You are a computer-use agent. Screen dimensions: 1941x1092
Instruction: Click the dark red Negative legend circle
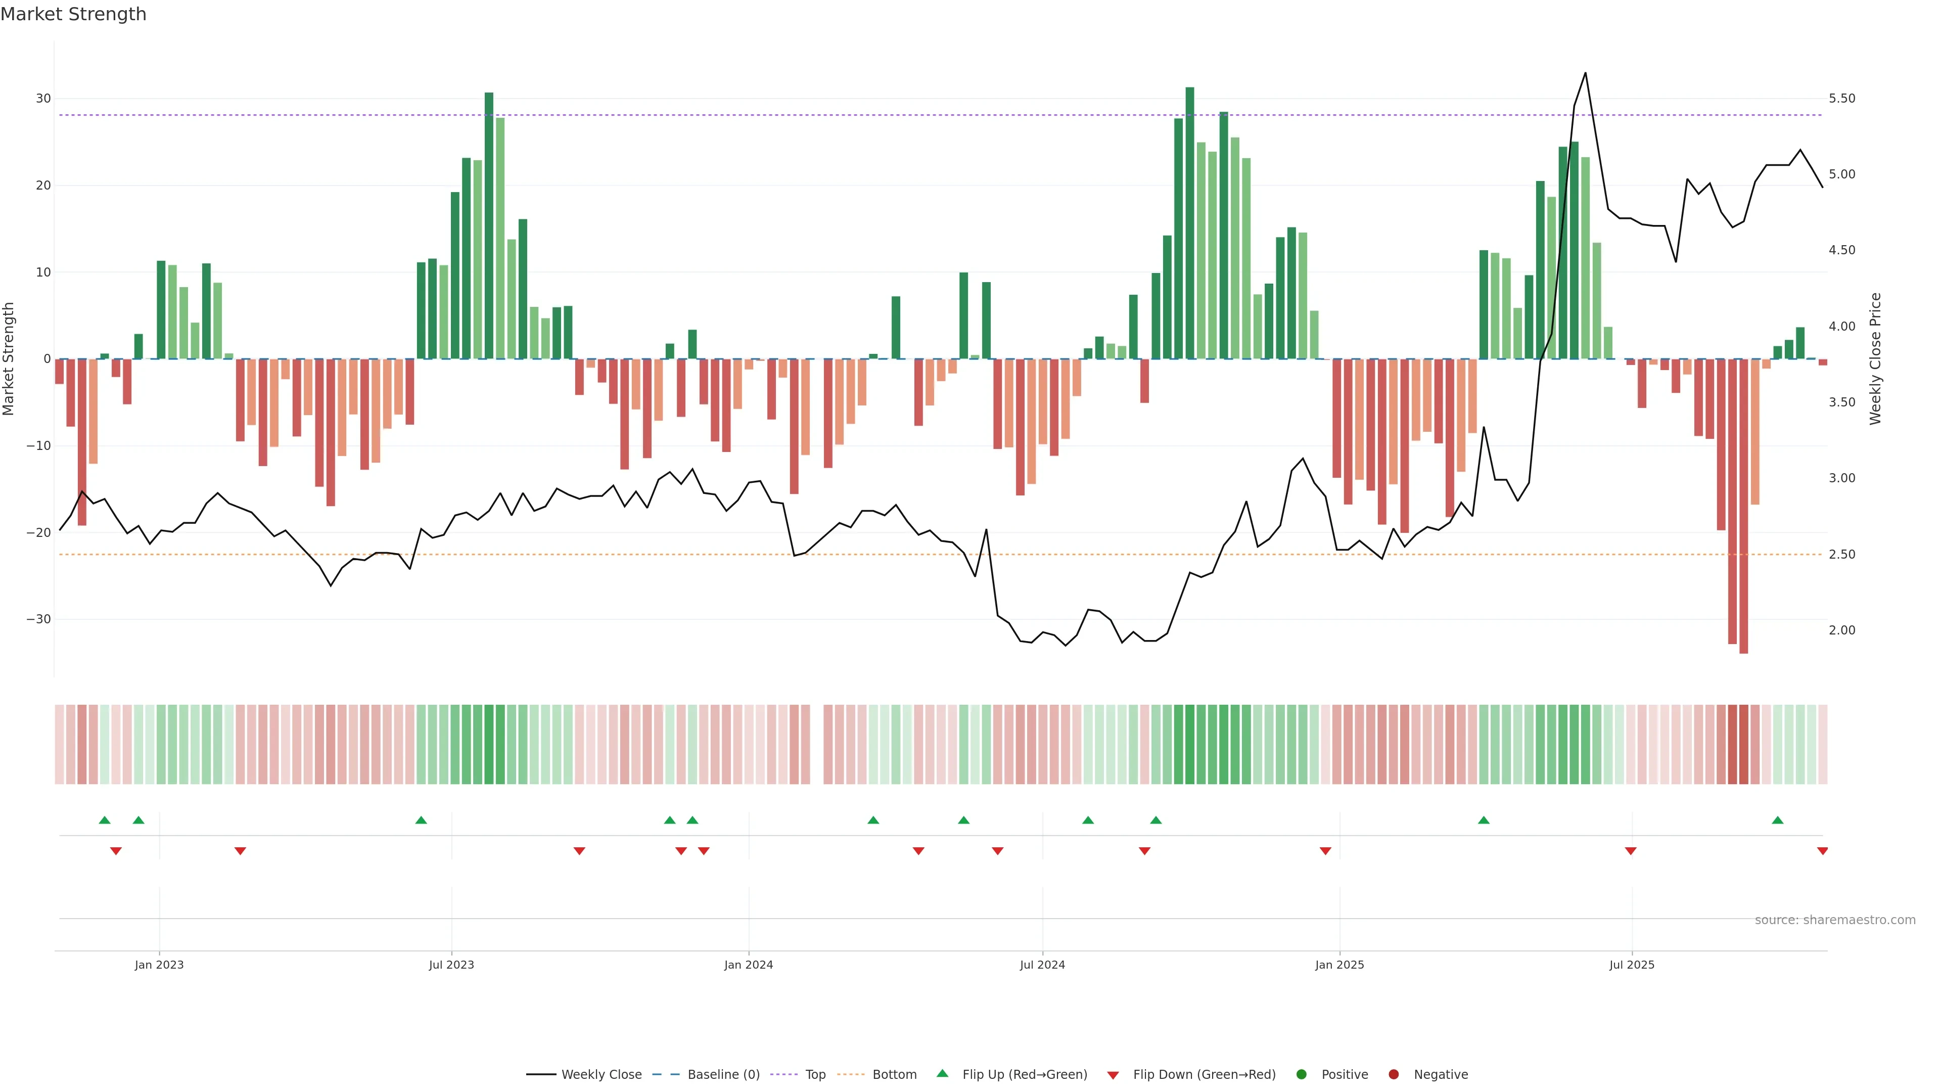1393,1075
